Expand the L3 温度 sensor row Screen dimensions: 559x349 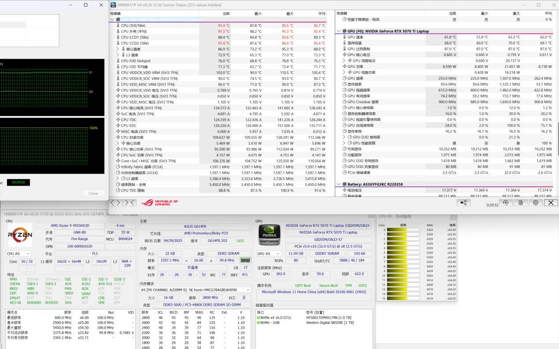pos(118,55)
